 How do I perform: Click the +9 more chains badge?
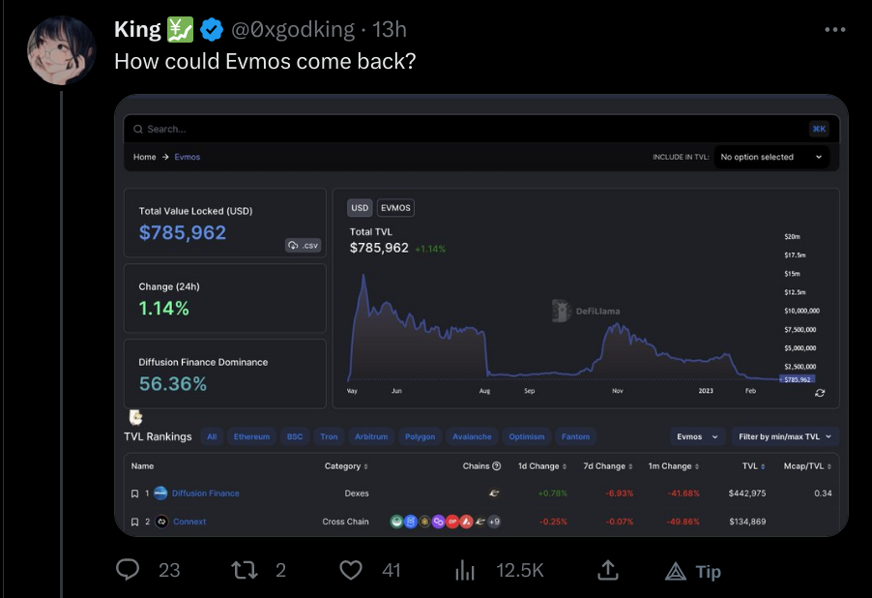[x=494, y=522]
